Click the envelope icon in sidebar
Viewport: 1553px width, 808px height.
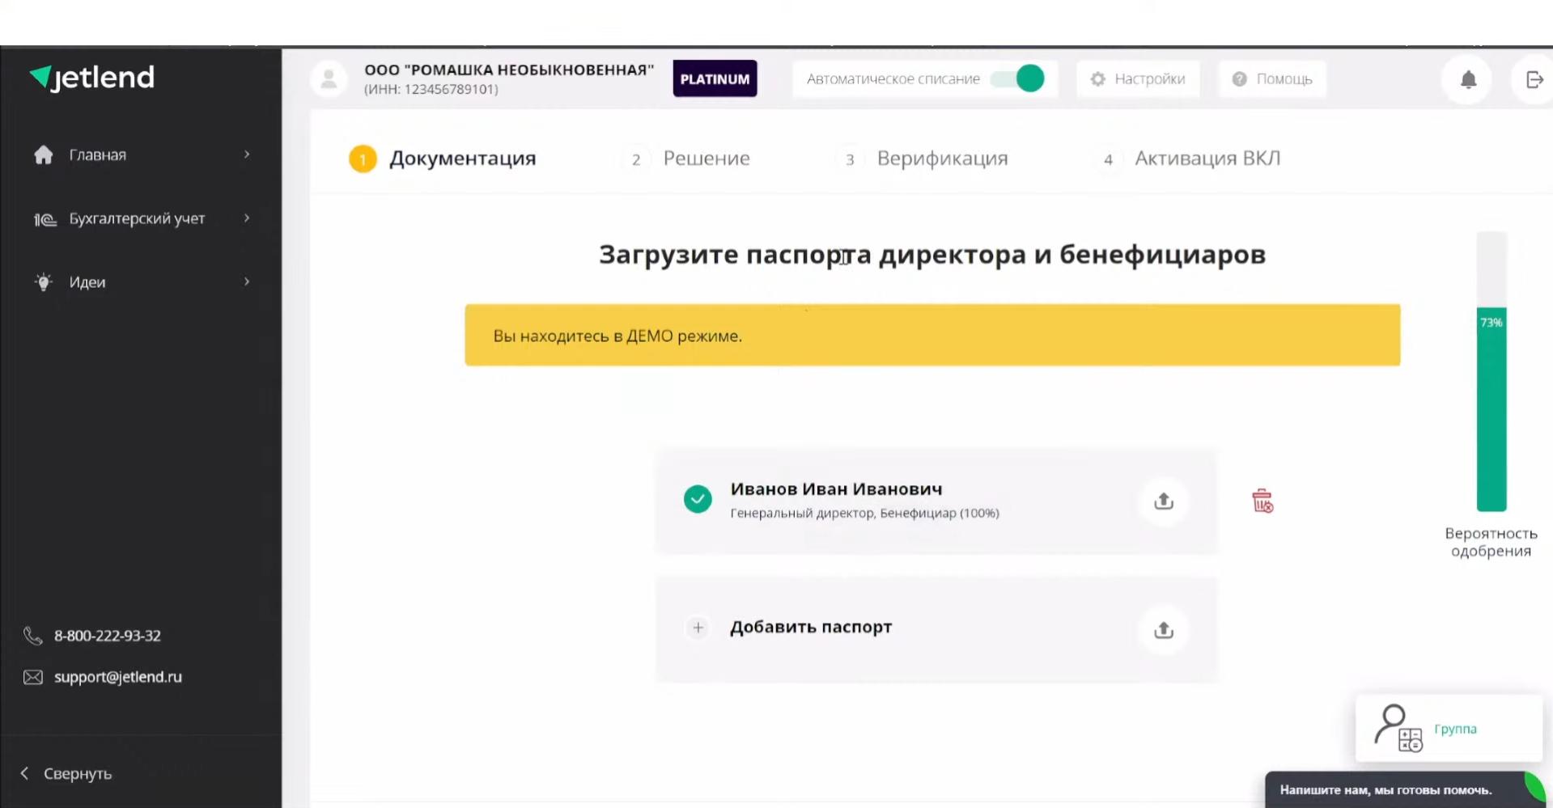[x=32, y=677]
